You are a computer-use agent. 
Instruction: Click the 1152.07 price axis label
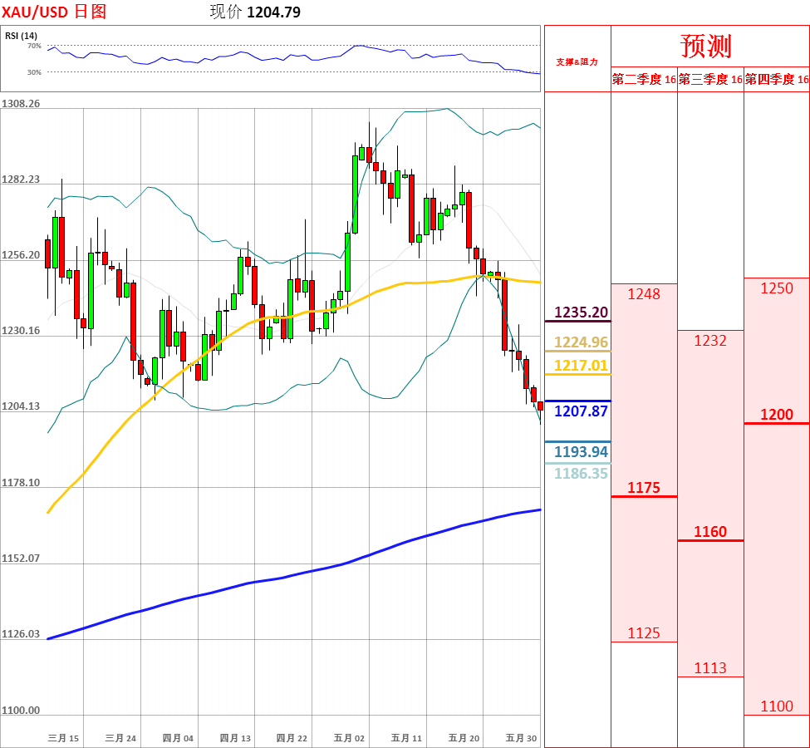pyautogui.click(x=21, y=559)
